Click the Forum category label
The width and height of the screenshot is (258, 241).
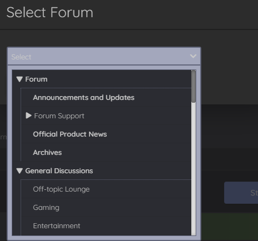(36, 79)
